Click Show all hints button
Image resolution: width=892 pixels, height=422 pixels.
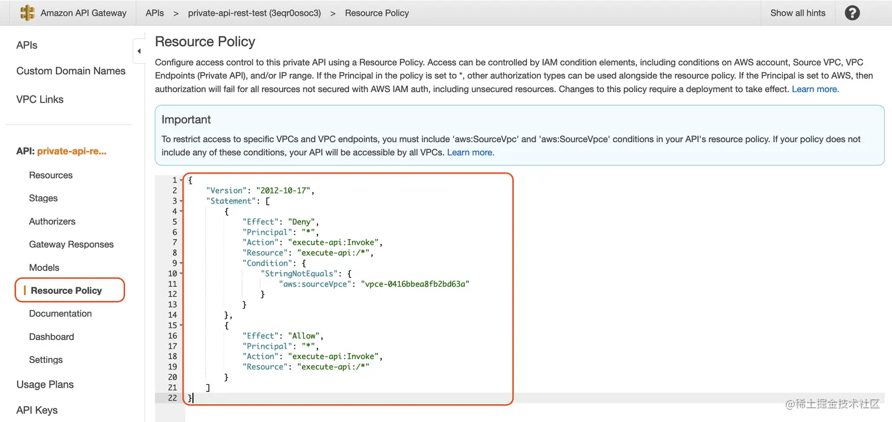[x=798, y=13]
